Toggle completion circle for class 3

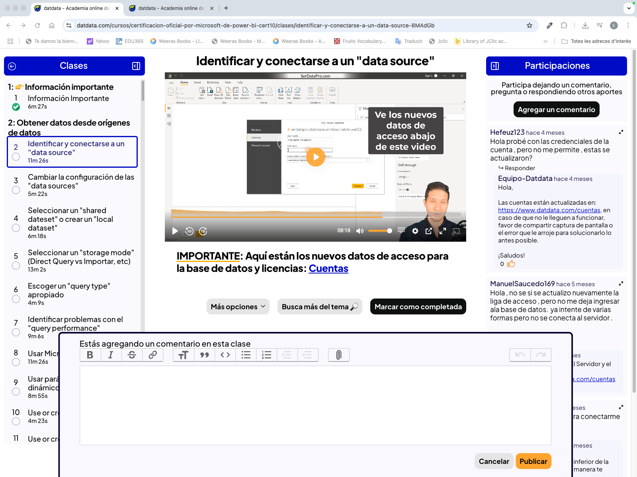[16, 190]
